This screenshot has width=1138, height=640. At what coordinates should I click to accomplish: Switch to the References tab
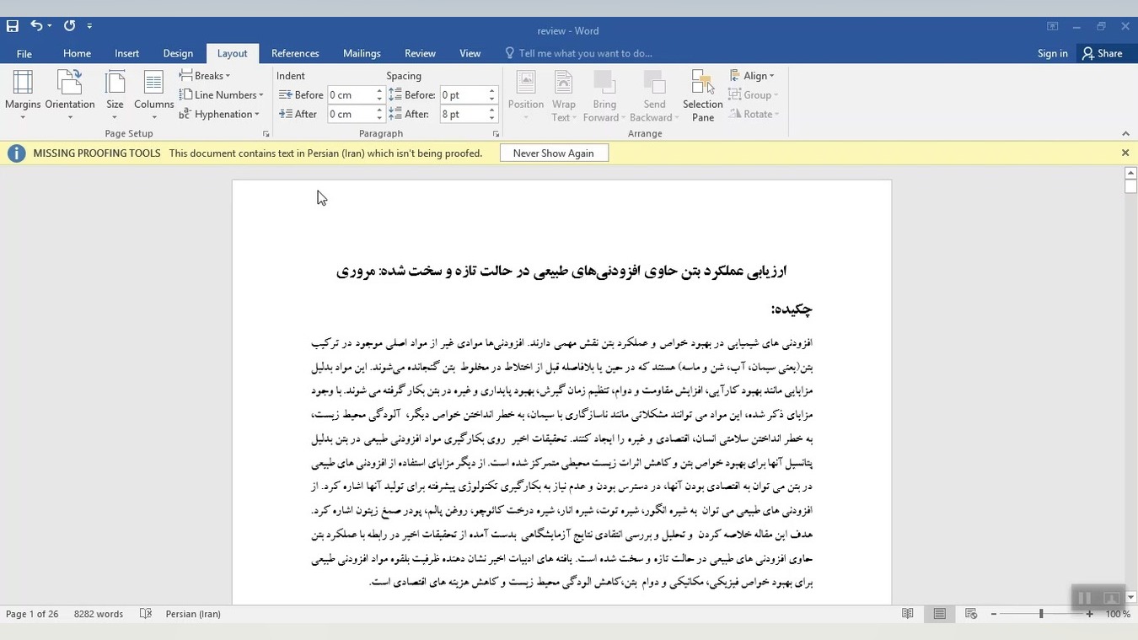[295, 53]
